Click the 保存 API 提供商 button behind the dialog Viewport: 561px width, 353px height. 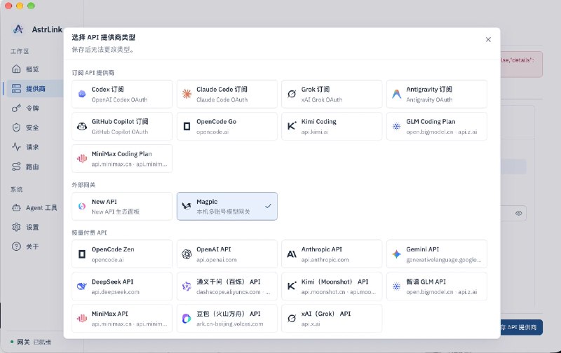521,327
